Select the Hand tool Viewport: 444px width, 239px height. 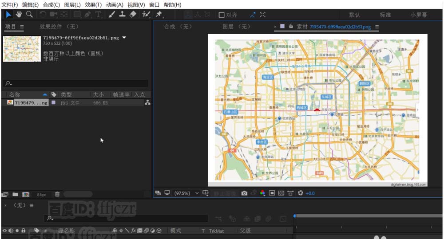coord(19,15)
